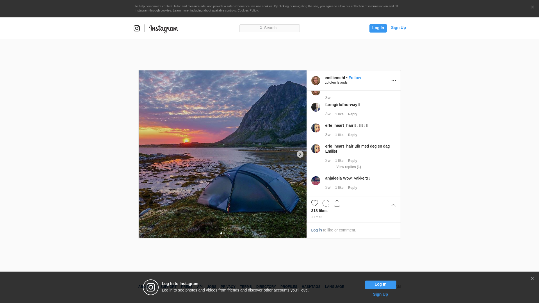The image size is (539, 303).
Task: Click the Log In button in bottom banner
Action: [381, 285]
